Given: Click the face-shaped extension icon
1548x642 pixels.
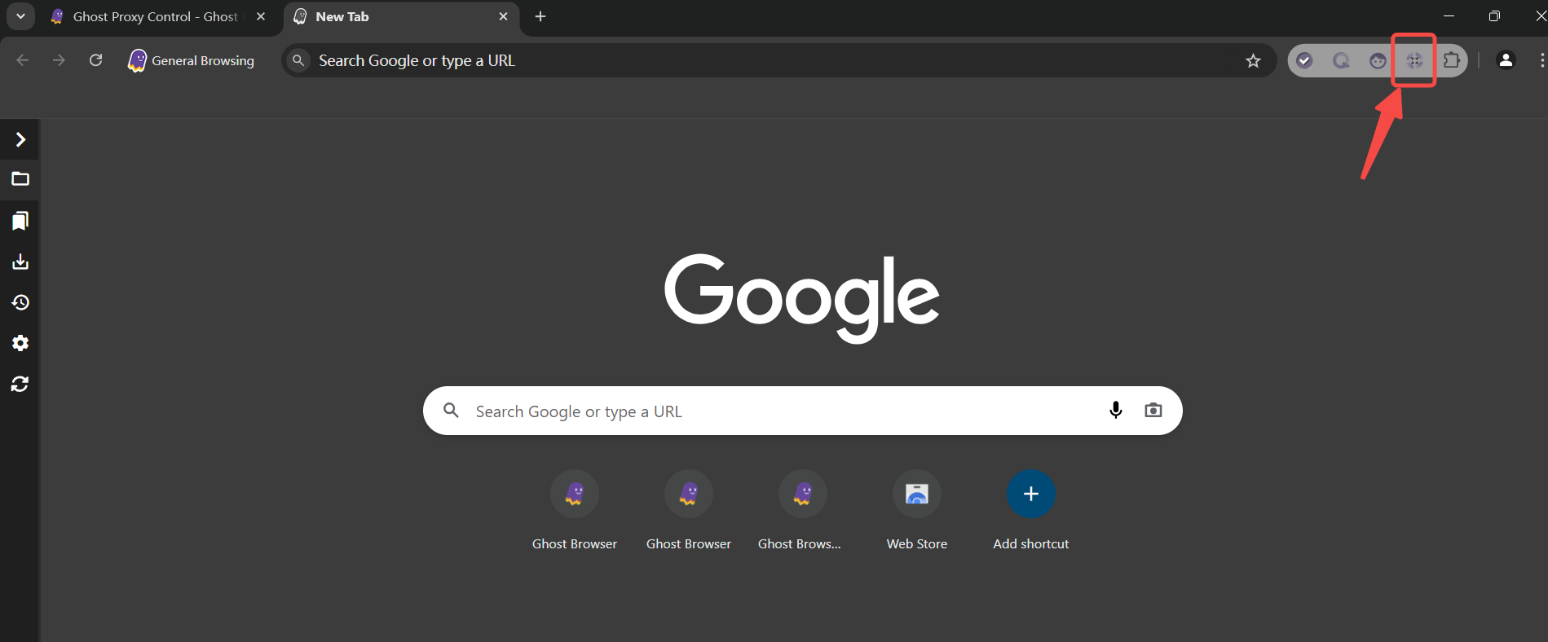Looking at the screenshot, I should pos(1378,60).
